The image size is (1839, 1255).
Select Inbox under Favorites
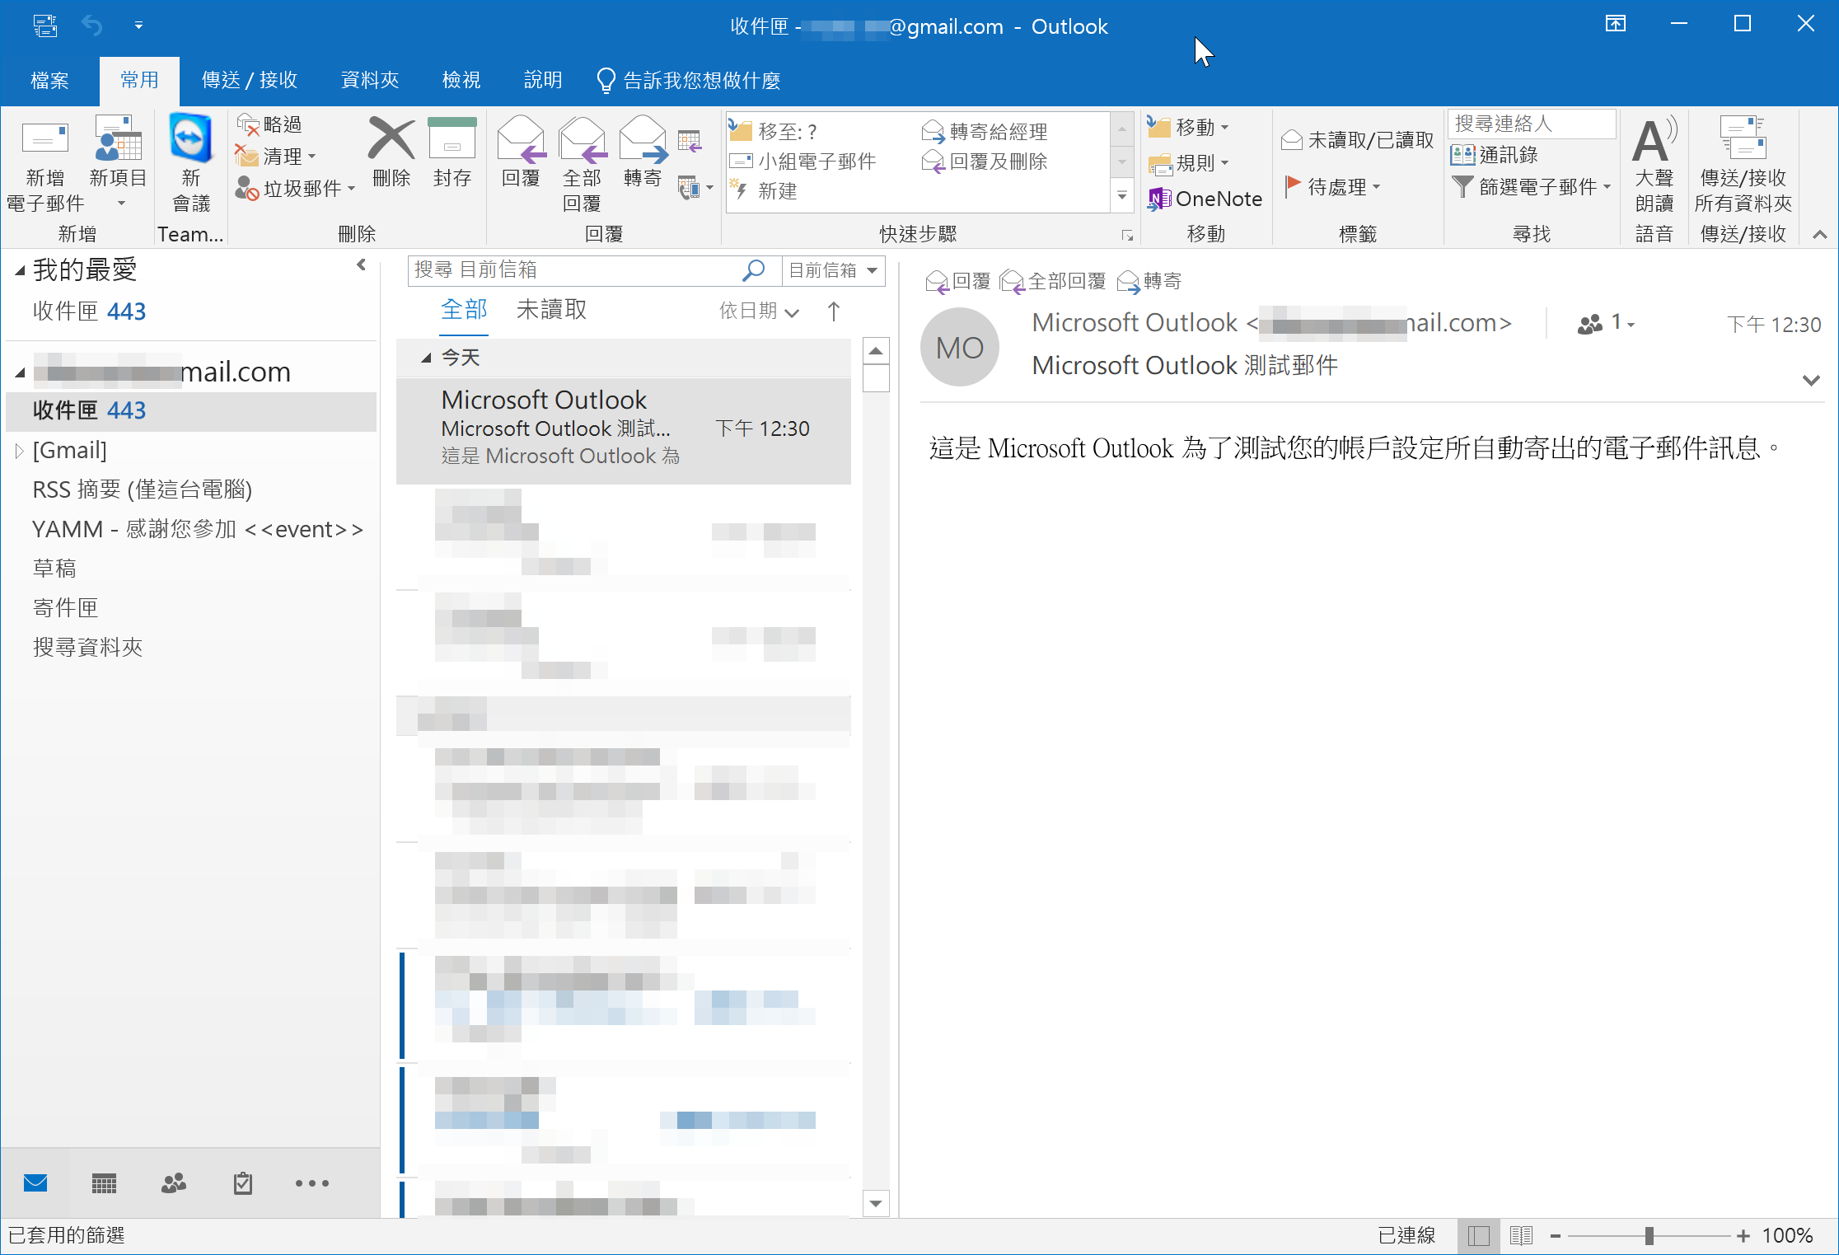[89, 311]
